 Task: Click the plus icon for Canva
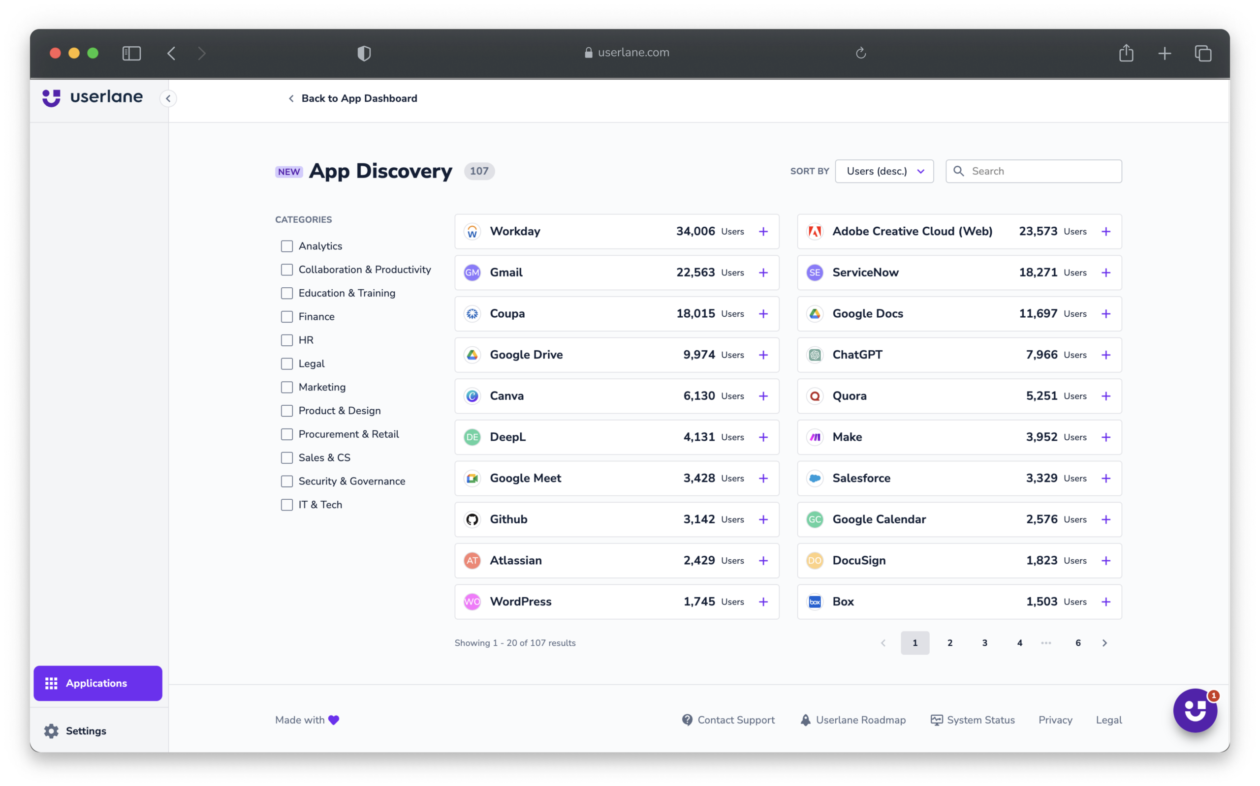(763, 395)
